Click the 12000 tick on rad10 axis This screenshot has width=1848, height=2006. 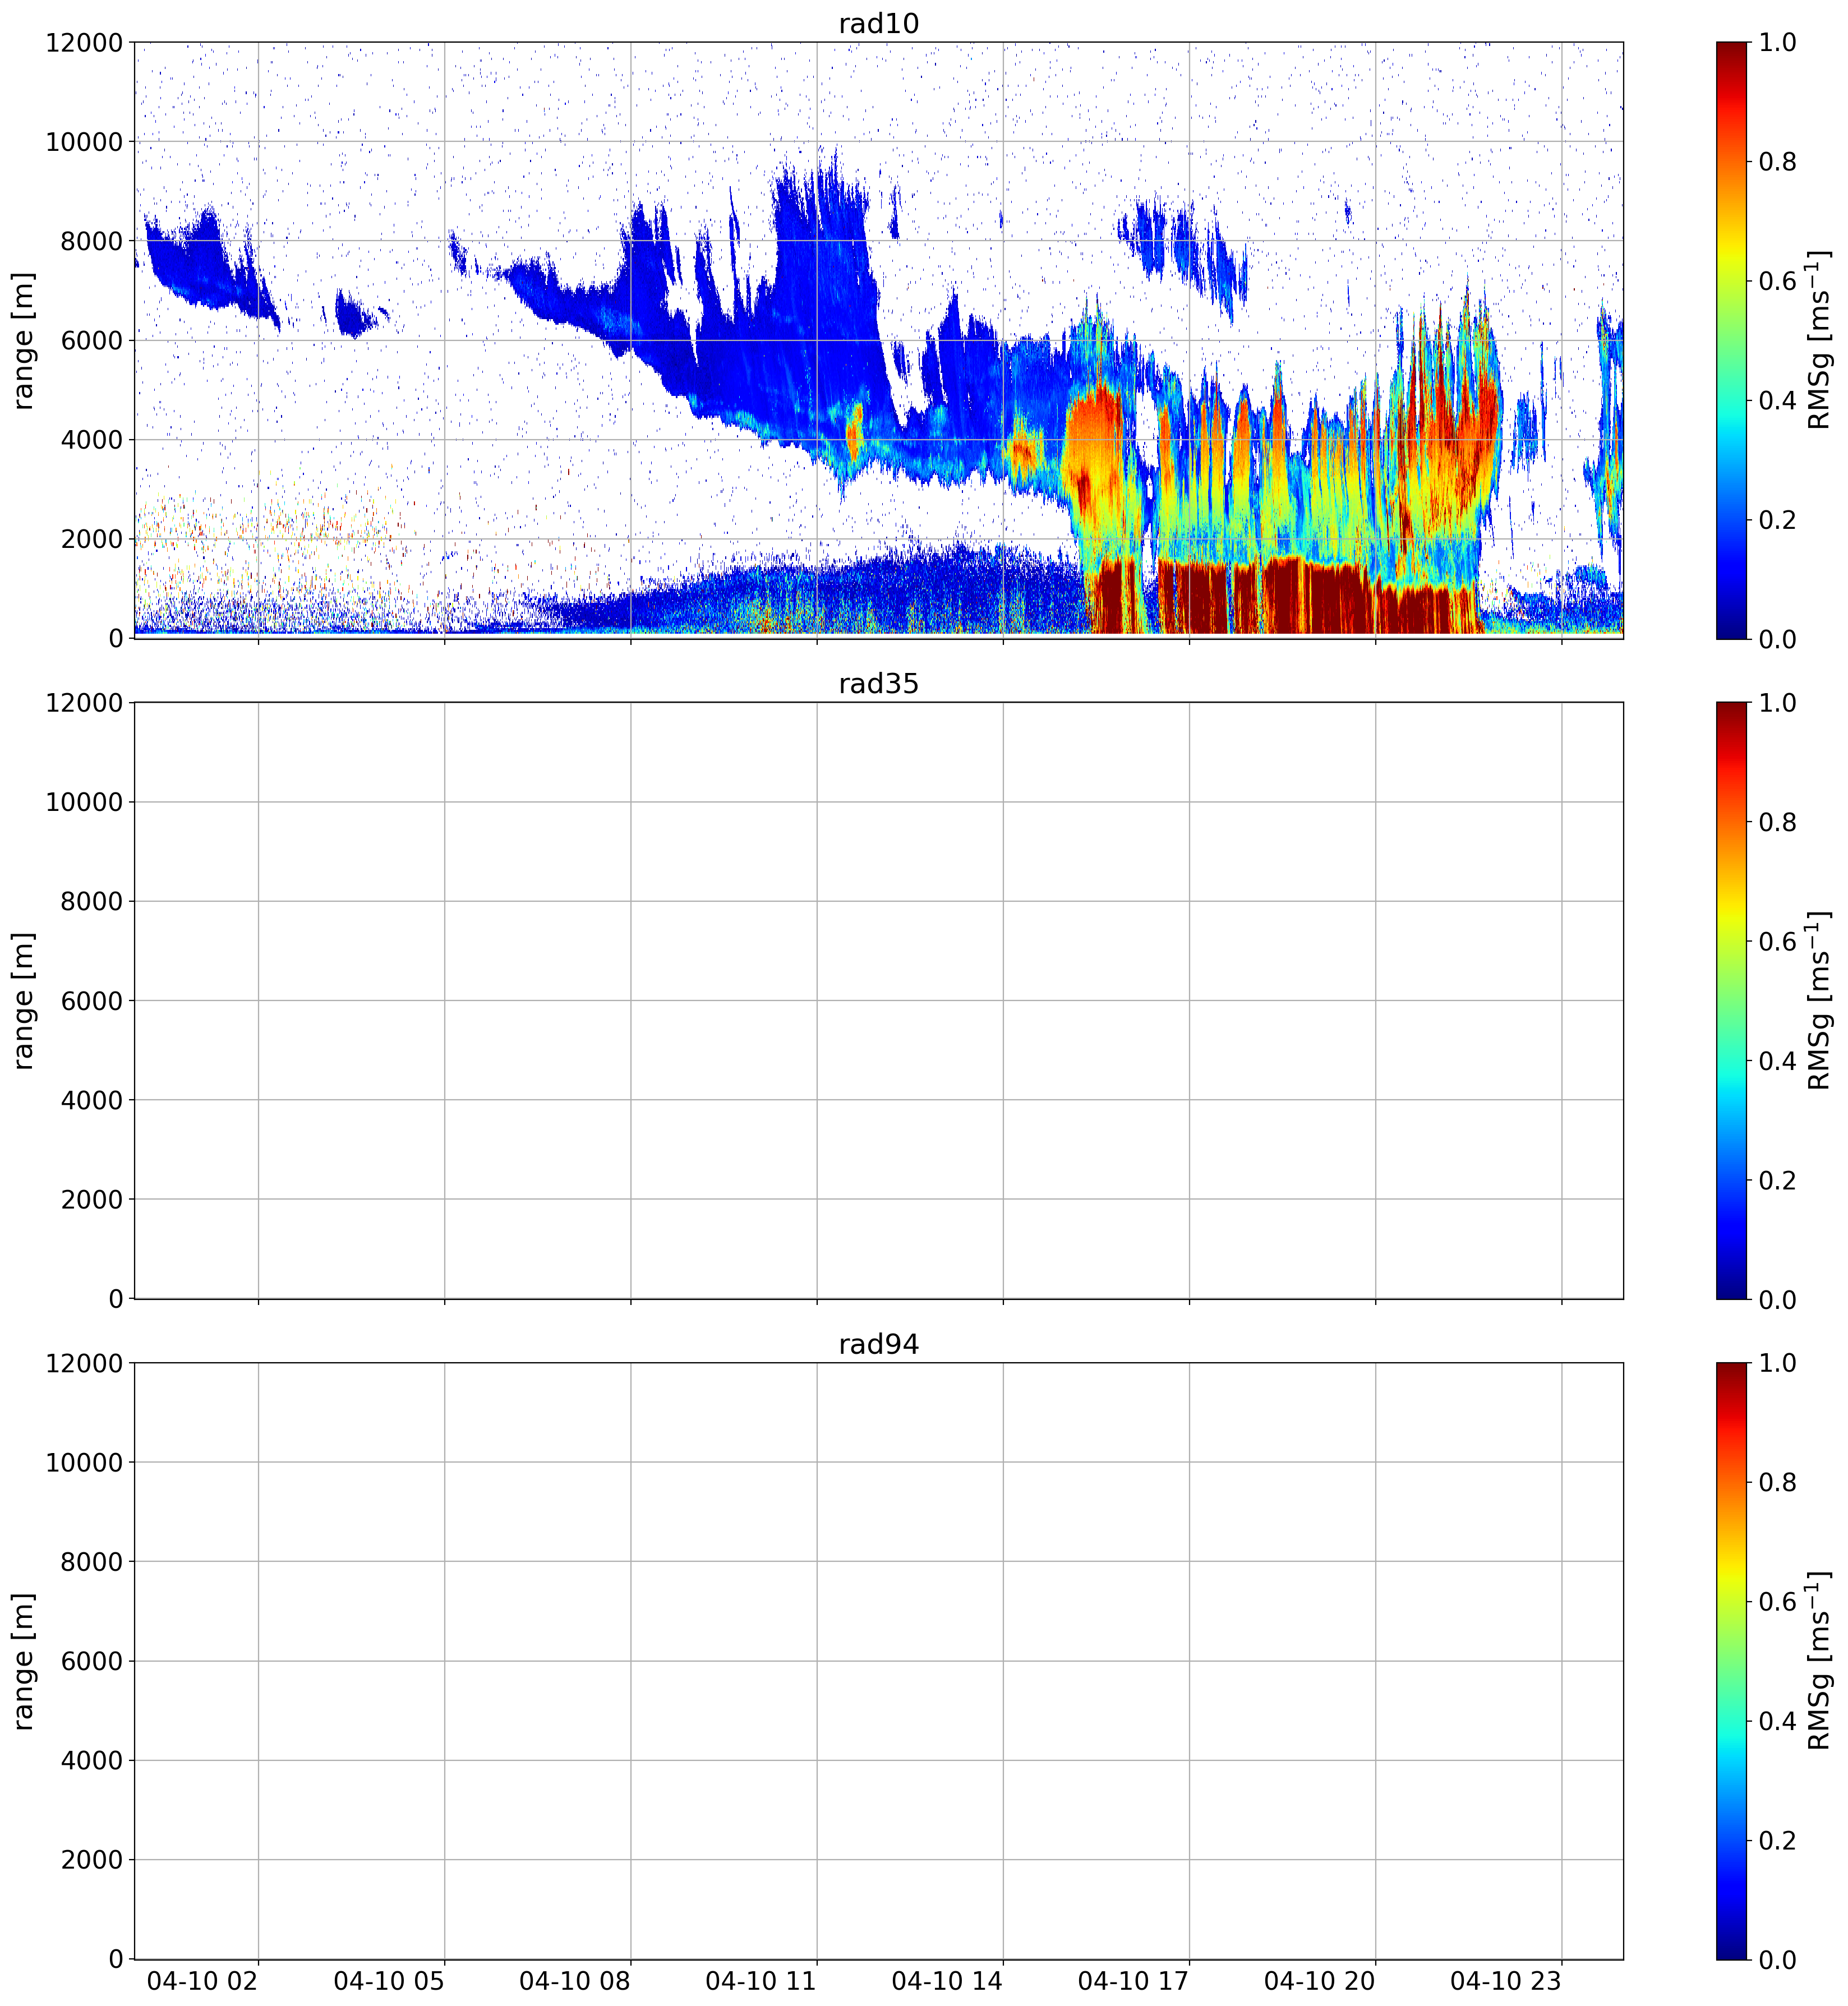pos(84,42)
